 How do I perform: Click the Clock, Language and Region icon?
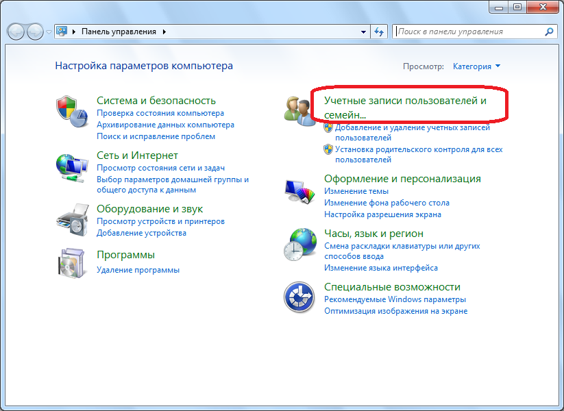coord(299,245)
